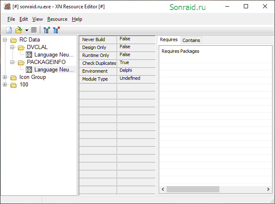This screenshot has height=204, width=275.
Task: Expand the 100 tree node
Action: tap(5, 84)
